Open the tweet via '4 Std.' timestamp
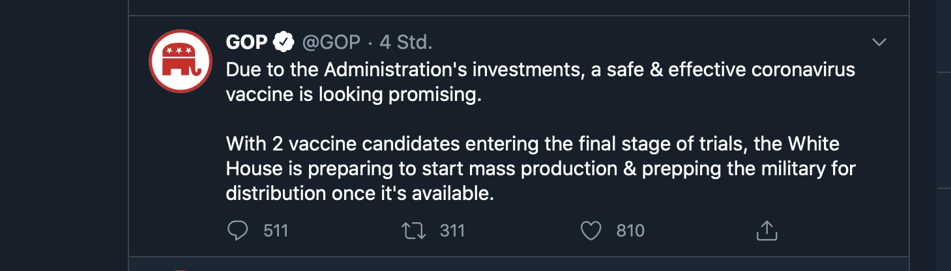Viewport: 951px width, 271px height. pyautogui.click(x=405, y=42)
